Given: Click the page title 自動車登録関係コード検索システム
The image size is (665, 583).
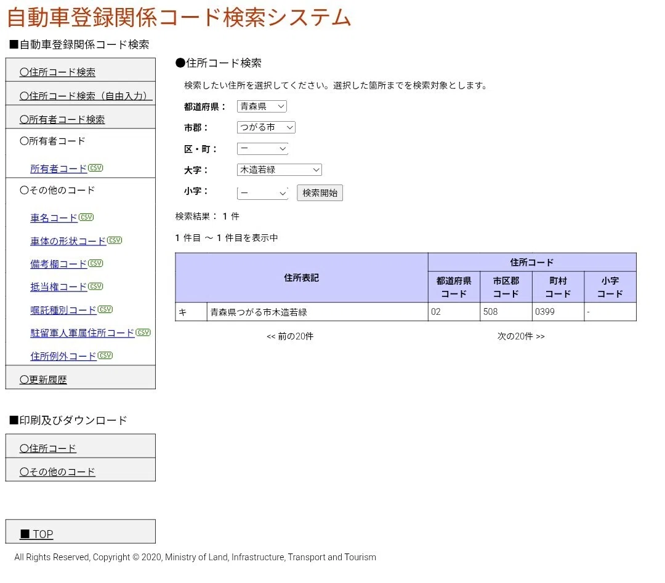Looking at the screenshot, I should 179,18.
